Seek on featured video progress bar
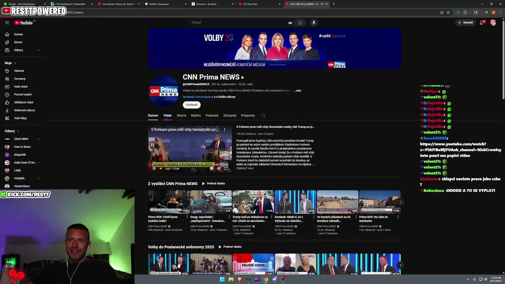505x284 pixels. (x=190, y=164)
